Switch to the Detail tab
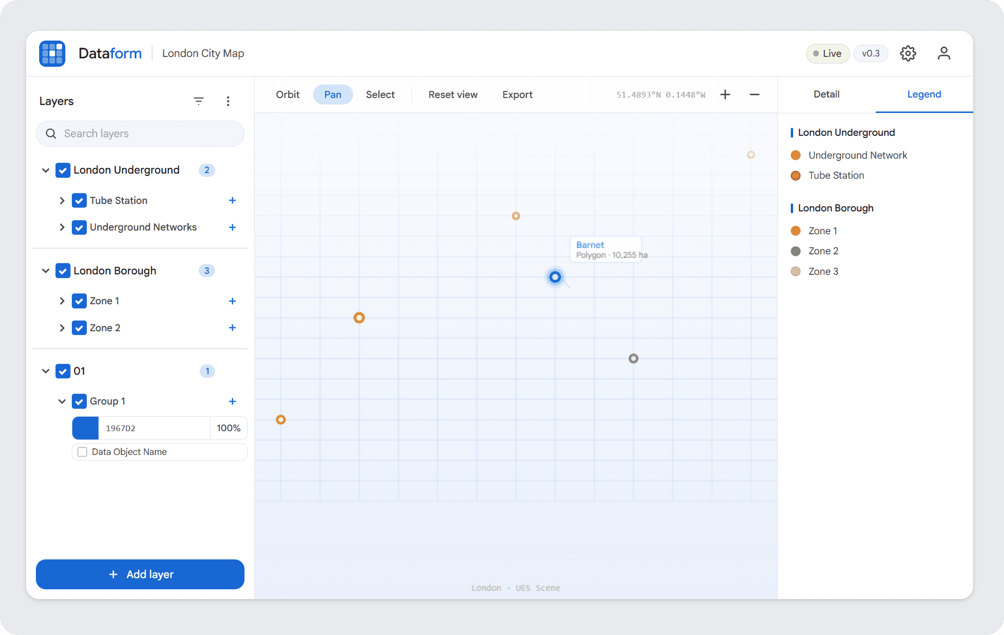The height and width of the screenshot is (635, 1004). (x=826, y=94)
